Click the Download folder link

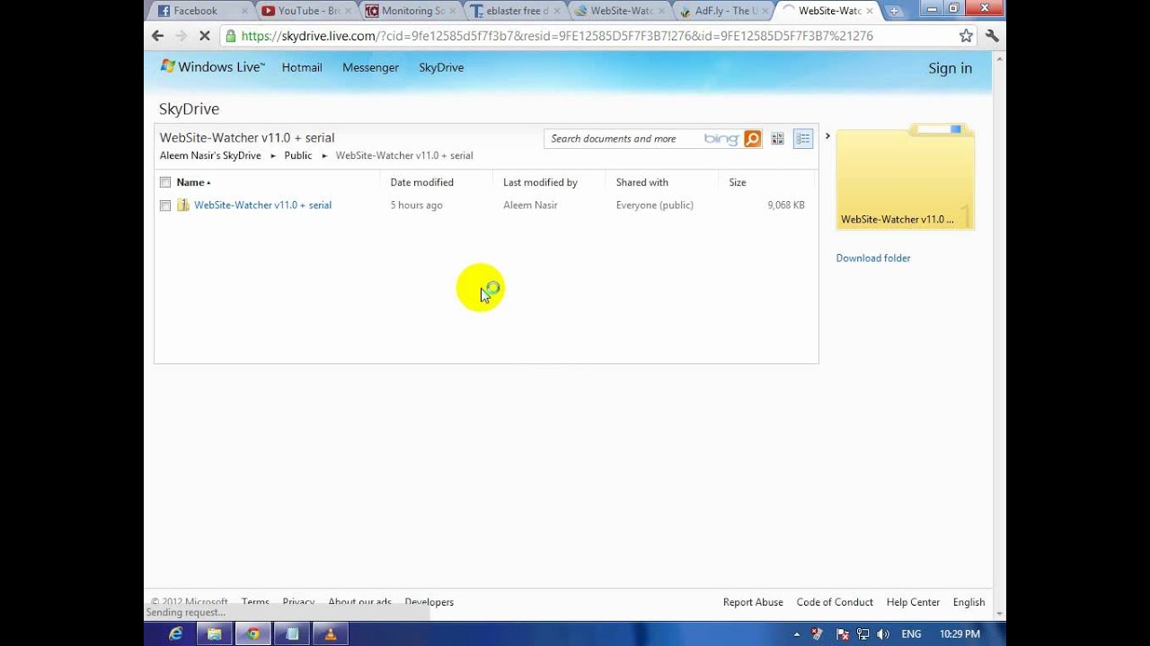point(873,258)
